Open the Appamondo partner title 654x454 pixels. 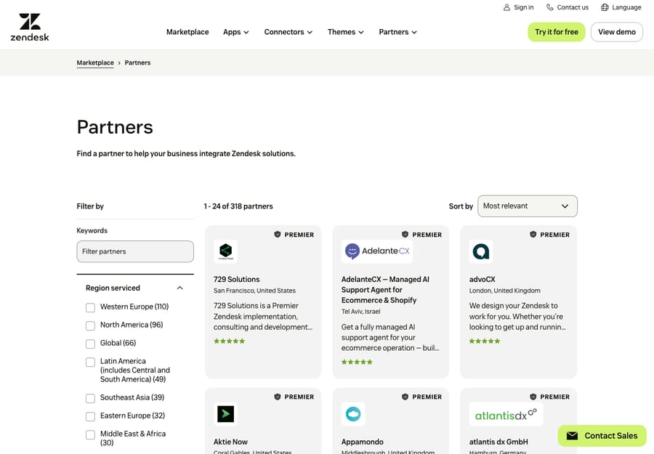363,442
